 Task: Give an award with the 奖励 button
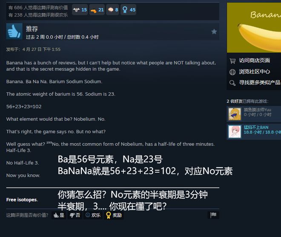[114, 215]
